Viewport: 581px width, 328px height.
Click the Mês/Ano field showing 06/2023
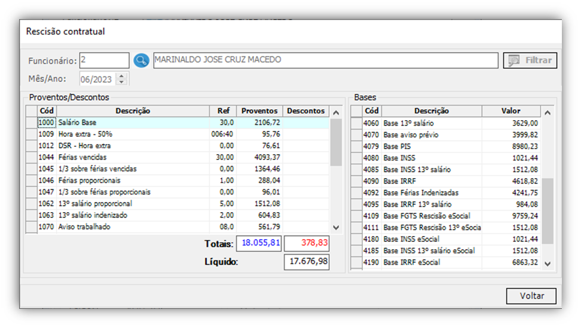(x=98, y=79)
